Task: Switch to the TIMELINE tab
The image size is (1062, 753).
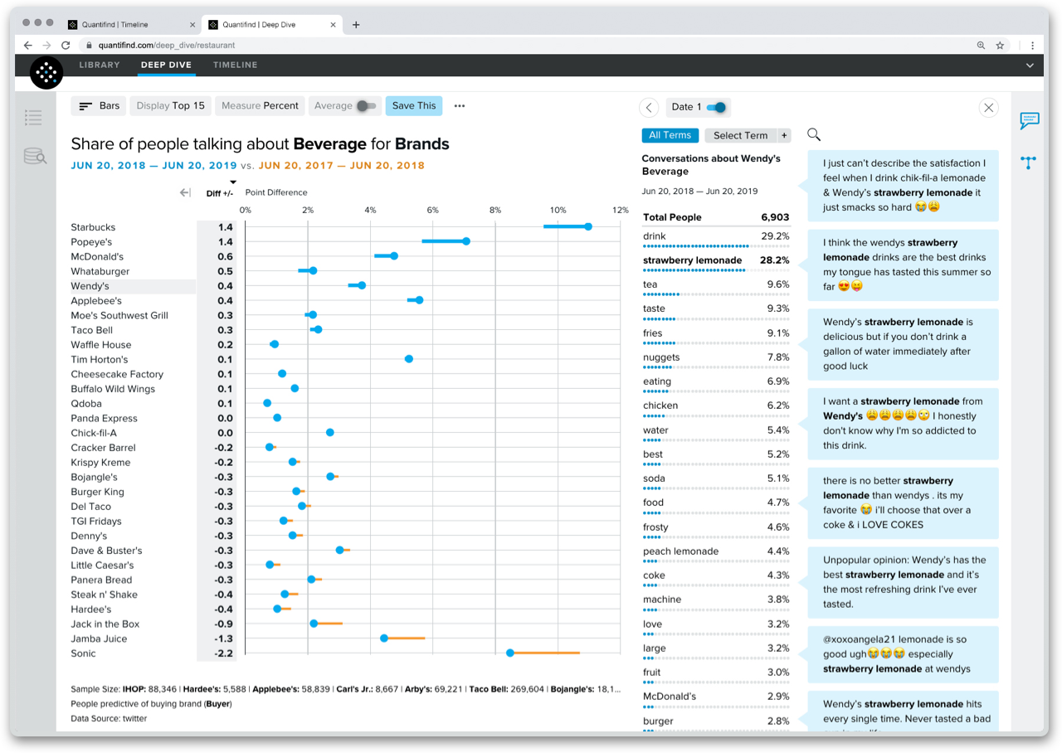Action: [235, 65]
